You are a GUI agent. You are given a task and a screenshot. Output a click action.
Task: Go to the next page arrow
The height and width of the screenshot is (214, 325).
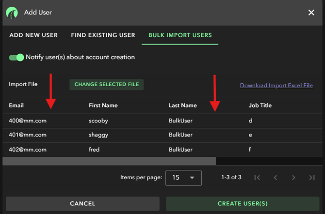[x=293, y=178]
